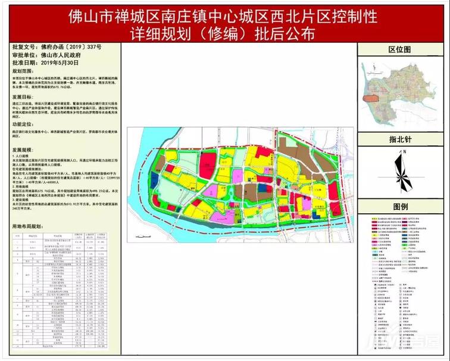The image size is (450, 361).
Task: Open the location map thumbnail
Action: click(400, 94)
